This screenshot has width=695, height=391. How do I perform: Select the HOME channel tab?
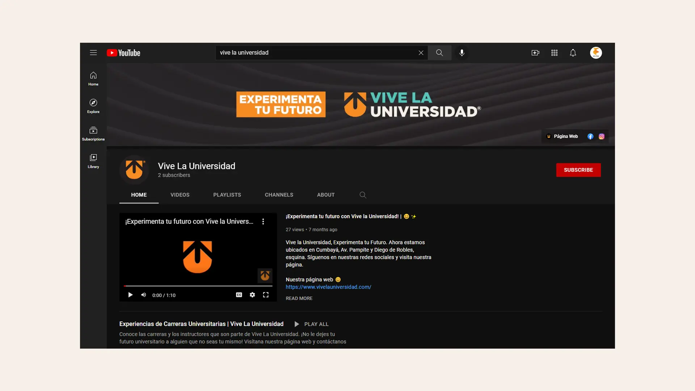click(x=139, y=195)
